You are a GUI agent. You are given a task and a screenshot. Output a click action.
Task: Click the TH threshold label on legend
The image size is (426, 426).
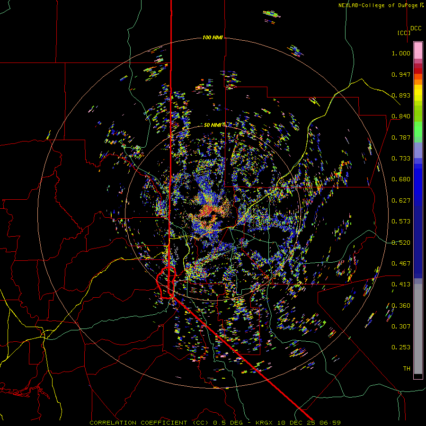(x=407, y=369)
